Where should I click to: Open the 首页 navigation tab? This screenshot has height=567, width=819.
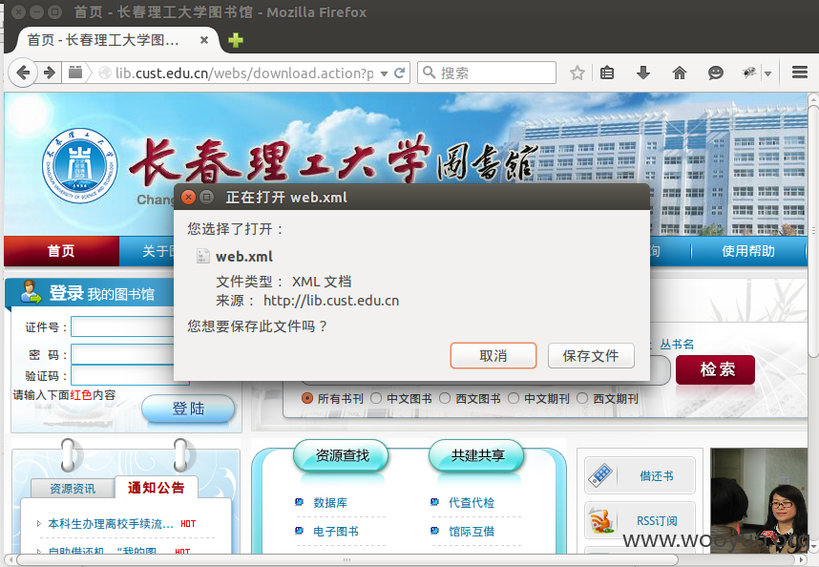coord(61,251)
